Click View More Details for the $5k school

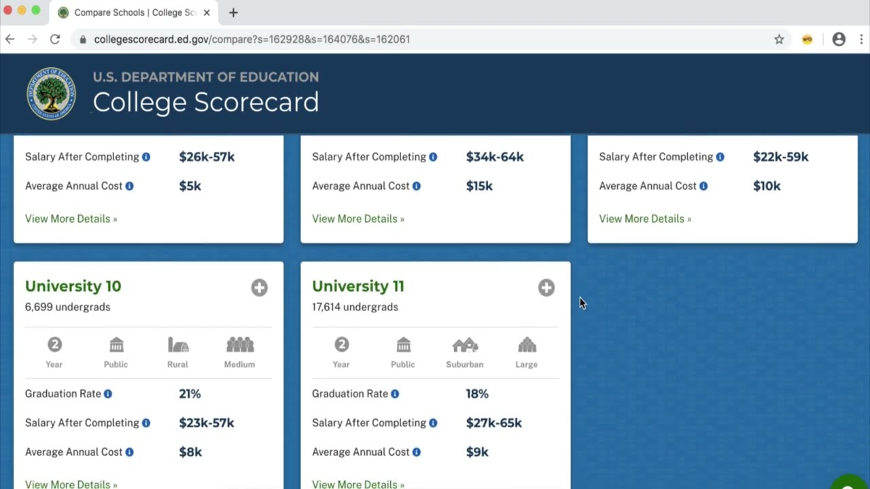tap(71, 219)
